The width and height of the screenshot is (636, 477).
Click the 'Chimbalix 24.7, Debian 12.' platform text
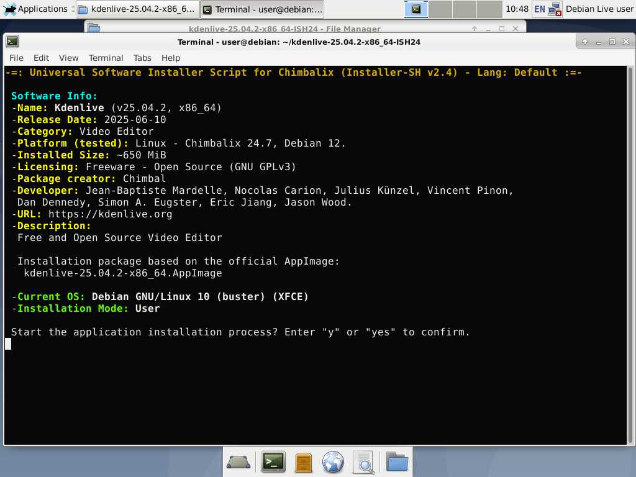pos(265,143)
